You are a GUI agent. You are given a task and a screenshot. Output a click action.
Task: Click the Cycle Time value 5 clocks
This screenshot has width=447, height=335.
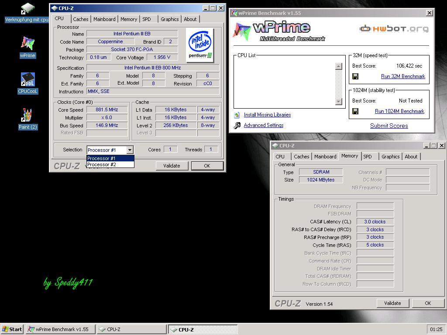[375, 245]
